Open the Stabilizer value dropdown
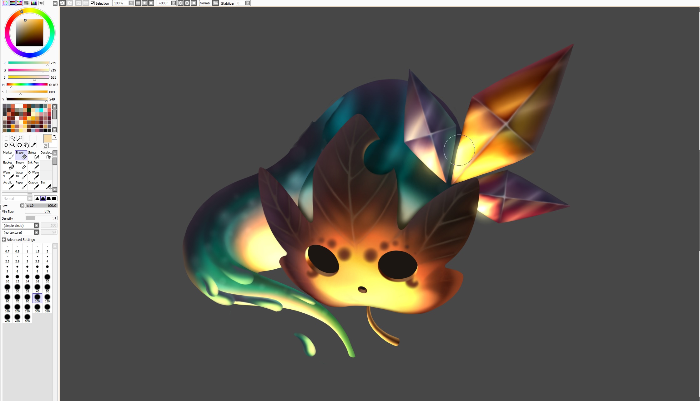 [x=248, y=3]
